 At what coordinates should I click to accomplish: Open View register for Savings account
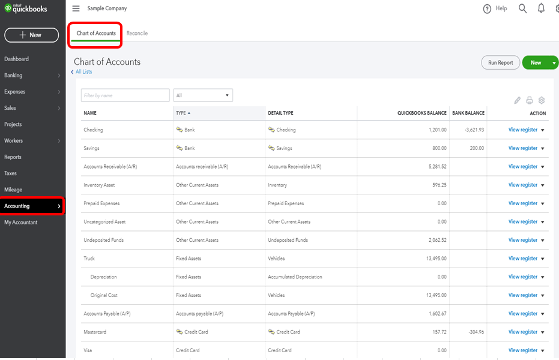(x=522, y=148)
